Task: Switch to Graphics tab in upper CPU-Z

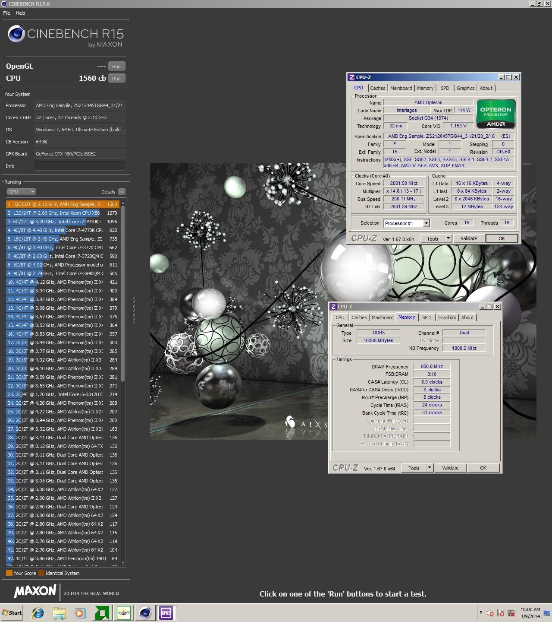Action: [466, 88]
